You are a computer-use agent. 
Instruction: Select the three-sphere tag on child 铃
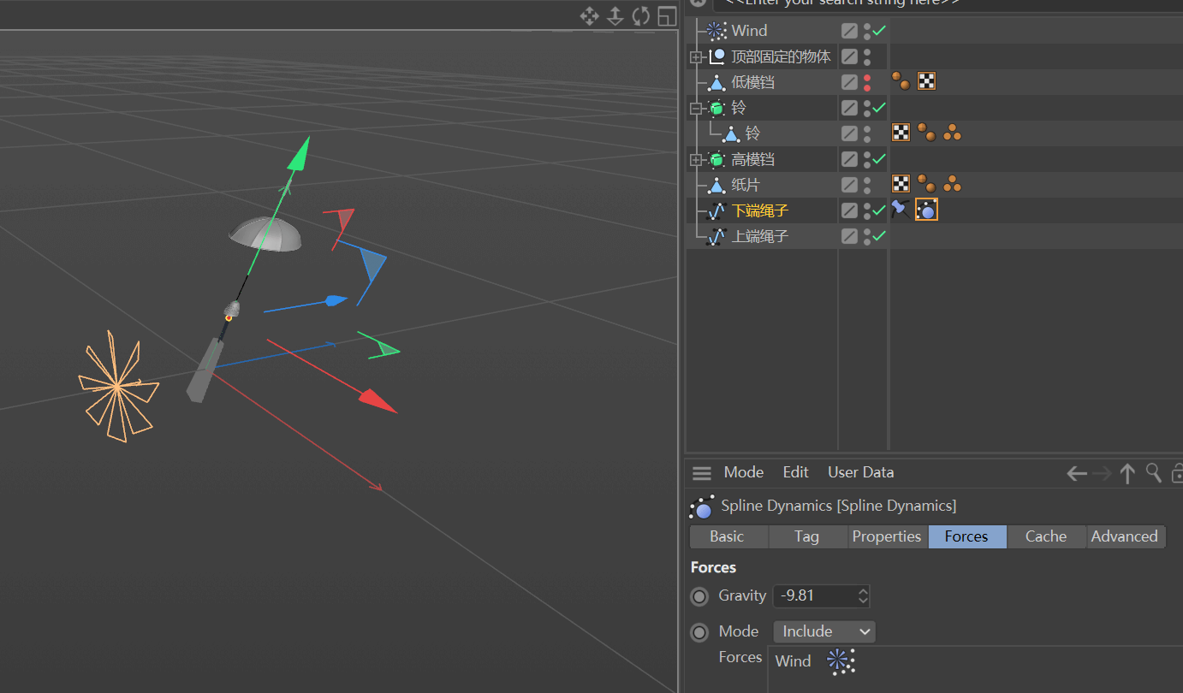[x=952, y=133]
